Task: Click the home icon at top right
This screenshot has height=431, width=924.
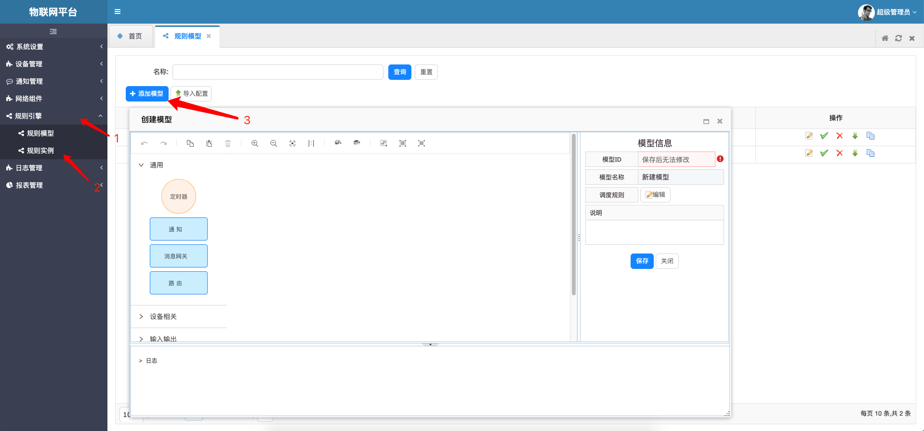Action: [x=885, y=38]
